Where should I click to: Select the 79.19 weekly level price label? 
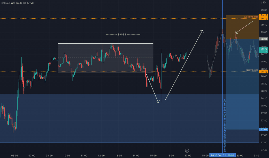264,18
